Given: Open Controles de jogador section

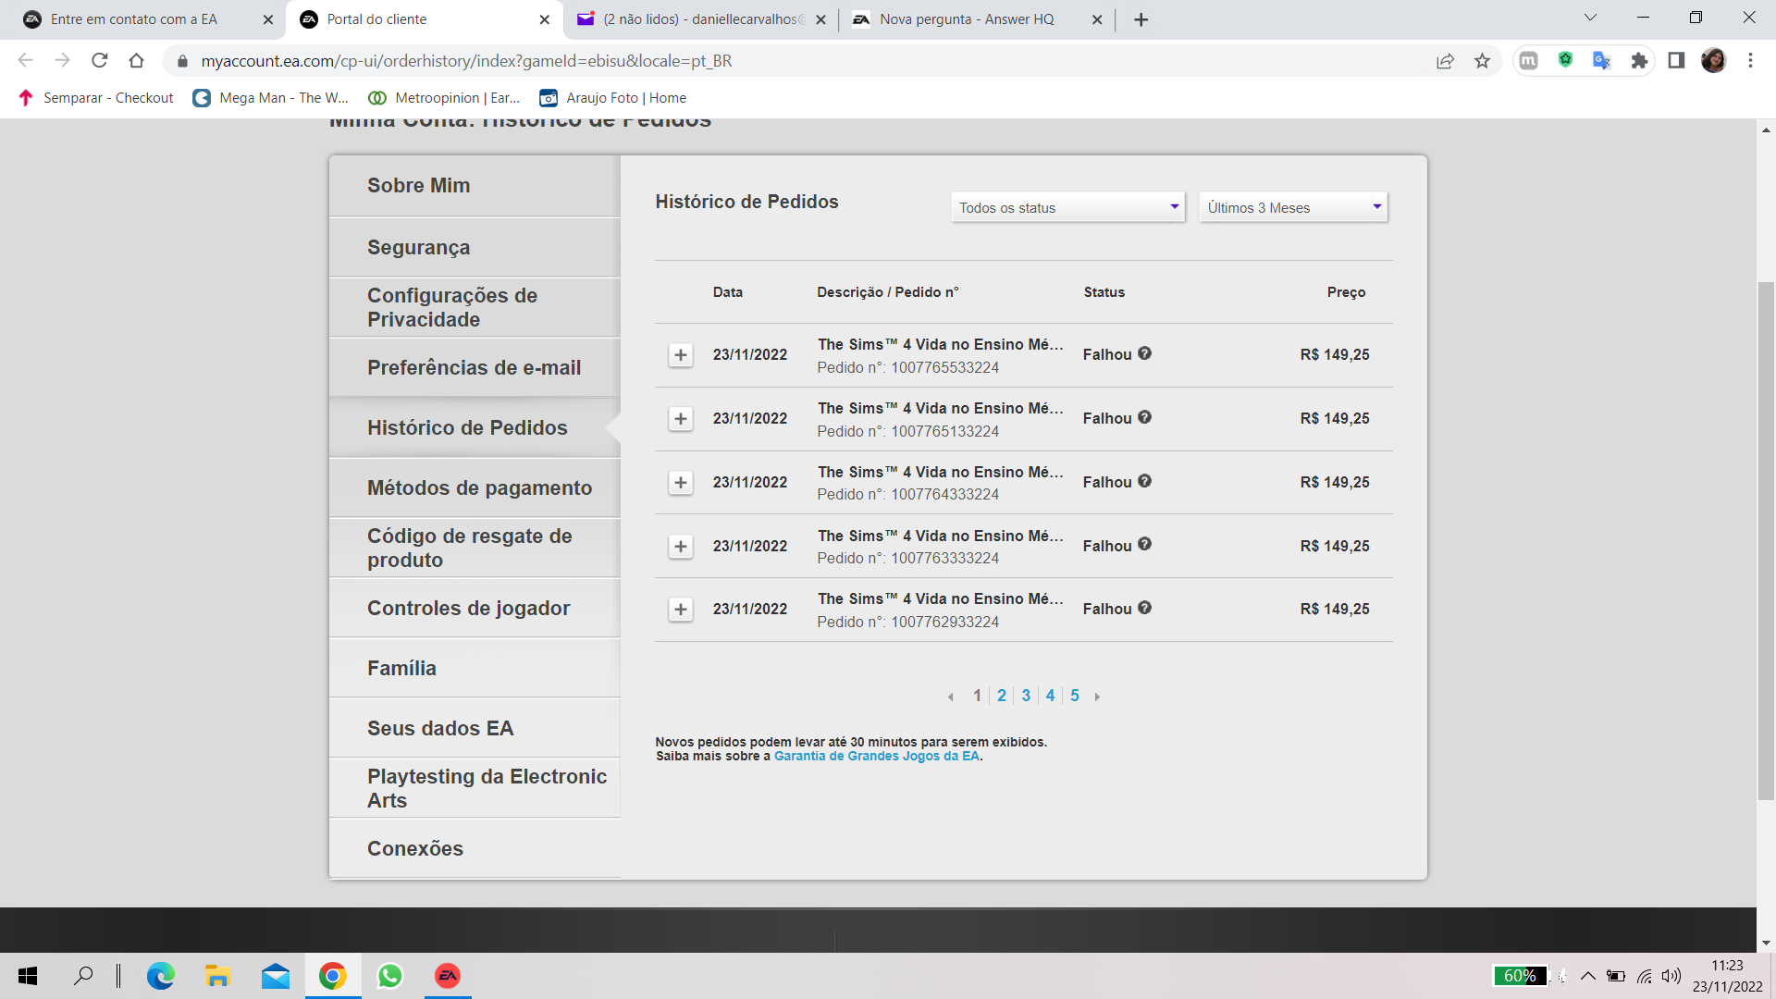Looking at the screenshot, I should point(475,609).
